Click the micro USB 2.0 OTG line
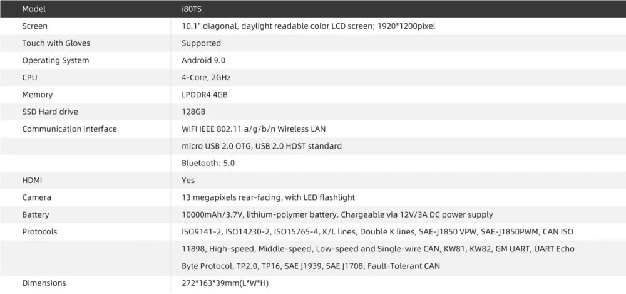The image size is (626, 294). 261,146
